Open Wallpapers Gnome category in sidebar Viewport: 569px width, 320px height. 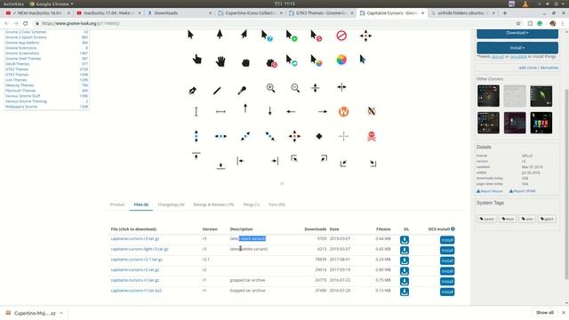tap(21, 107)
